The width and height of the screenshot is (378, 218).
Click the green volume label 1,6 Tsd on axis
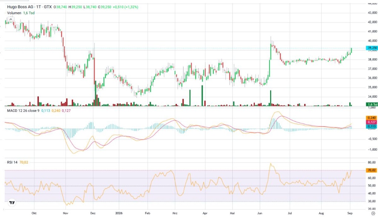point(371,104)
